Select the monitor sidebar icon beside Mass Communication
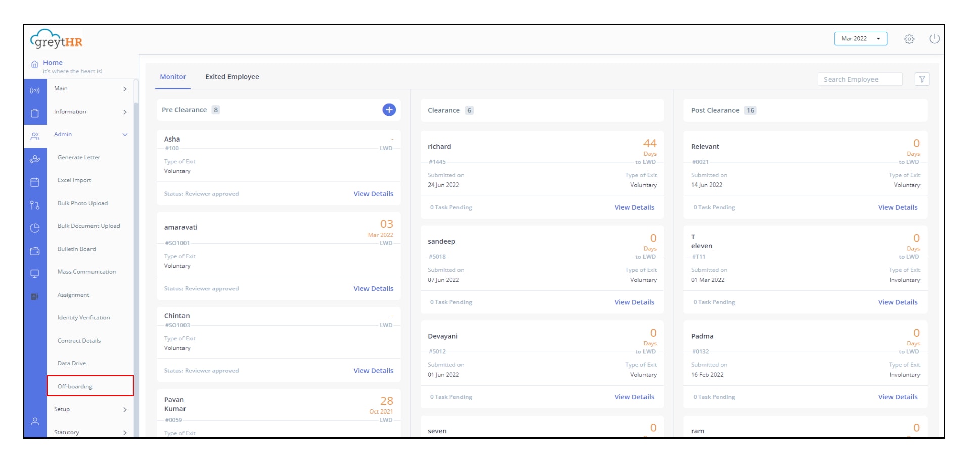Screen dimensions: 966x459 (x=35, y=273)
